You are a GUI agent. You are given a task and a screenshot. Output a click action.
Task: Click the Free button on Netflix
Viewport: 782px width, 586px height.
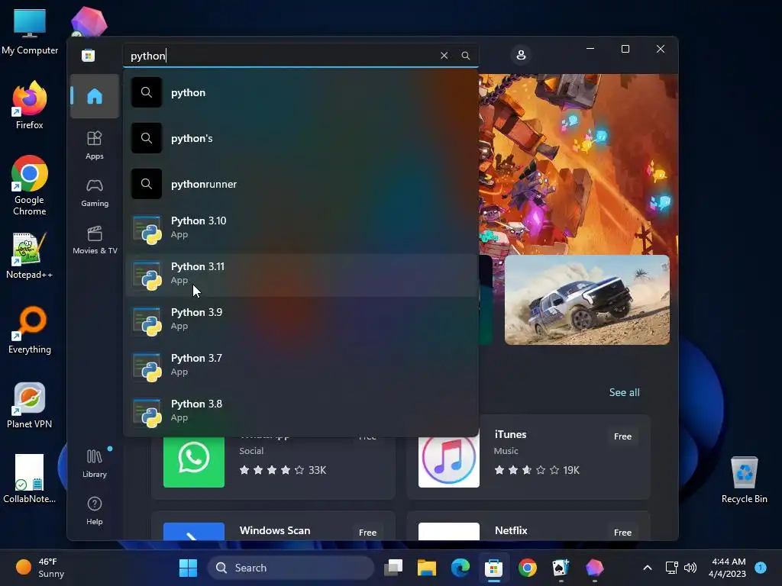click(x=622, y=532)
